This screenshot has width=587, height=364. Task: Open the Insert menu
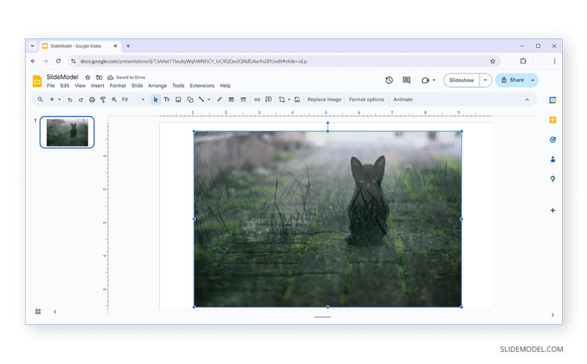point(97,86)
